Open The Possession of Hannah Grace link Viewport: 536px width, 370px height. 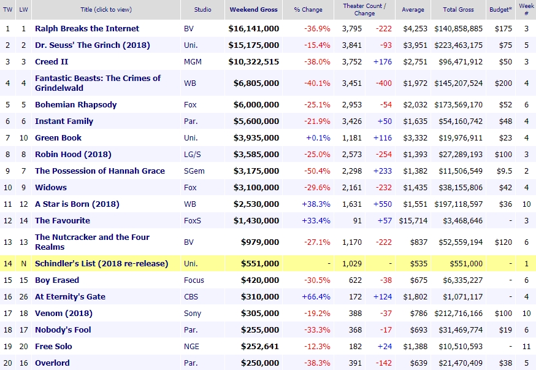coord(100,171)
